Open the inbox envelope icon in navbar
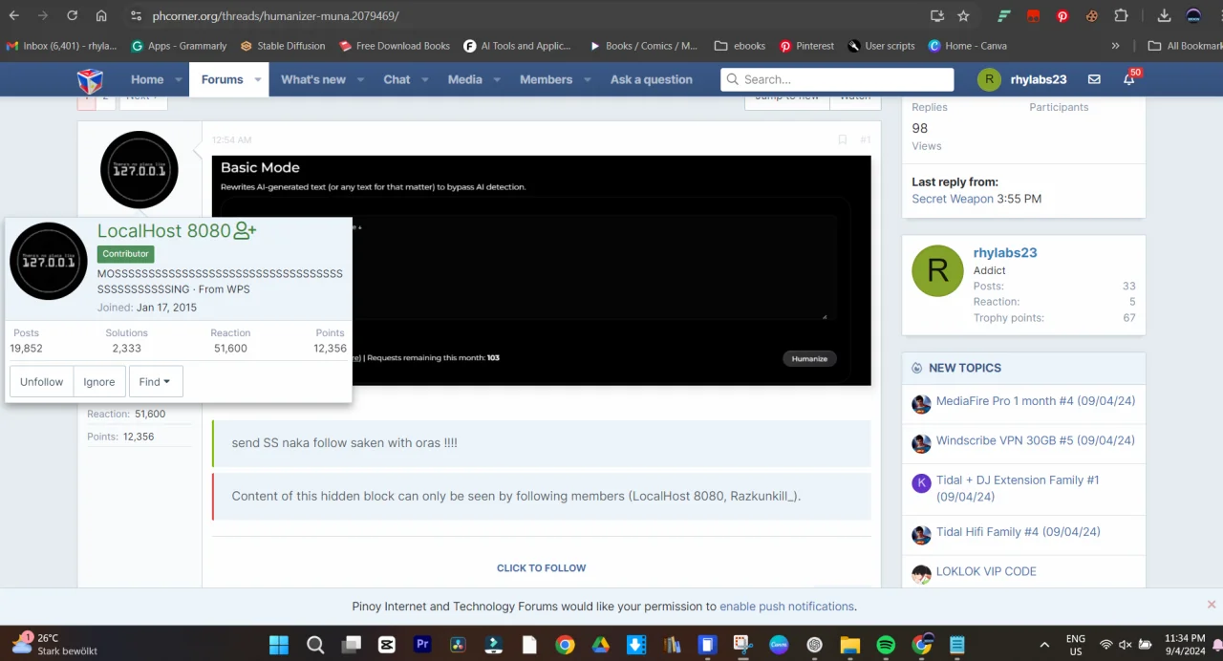1223x661 pixels. pos(1094,80)
